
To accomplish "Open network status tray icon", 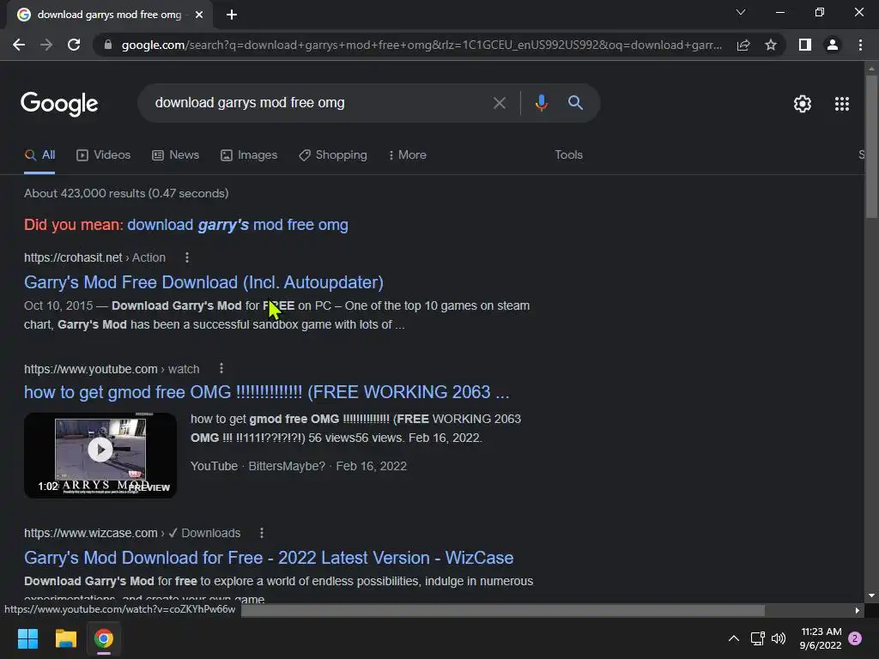I will [x=757, y=638].
